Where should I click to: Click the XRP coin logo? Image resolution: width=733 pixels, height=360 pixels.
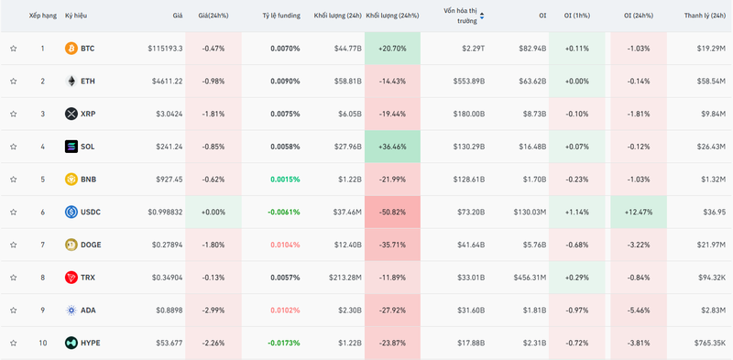(x=71, y=114)
